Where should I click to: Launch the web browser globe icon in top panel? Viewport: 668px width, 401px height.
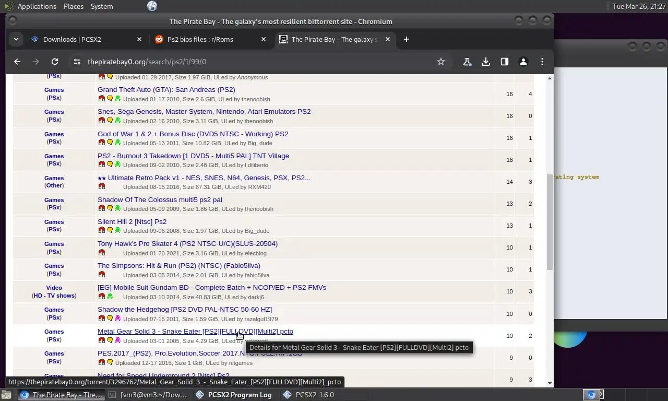152,6
